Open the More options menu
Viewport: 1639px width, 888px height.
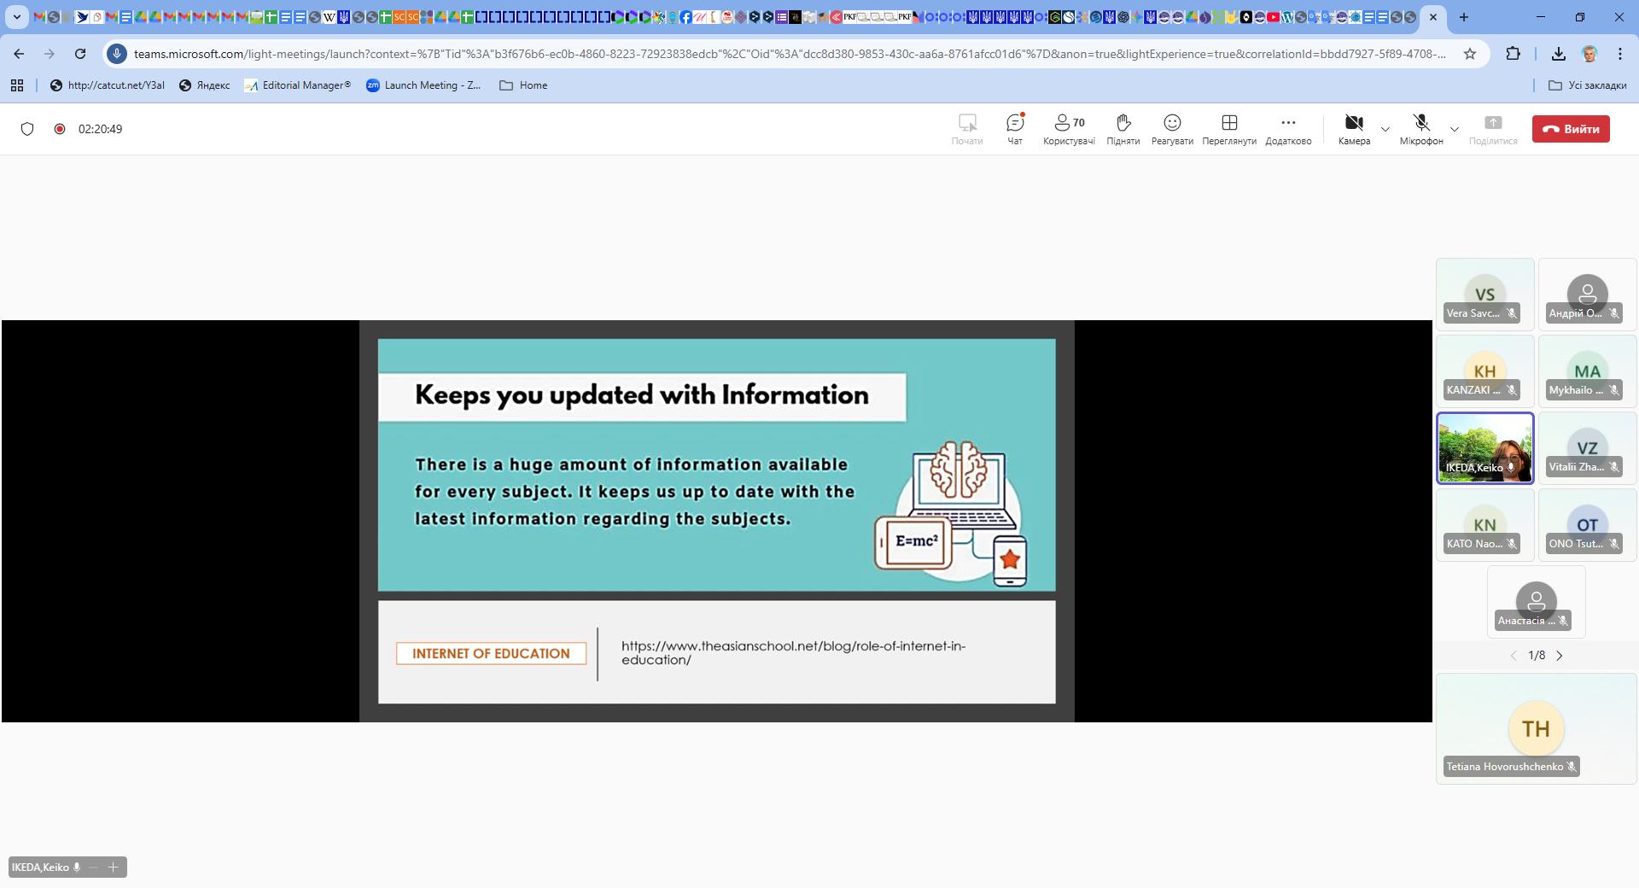(1287, 129)
